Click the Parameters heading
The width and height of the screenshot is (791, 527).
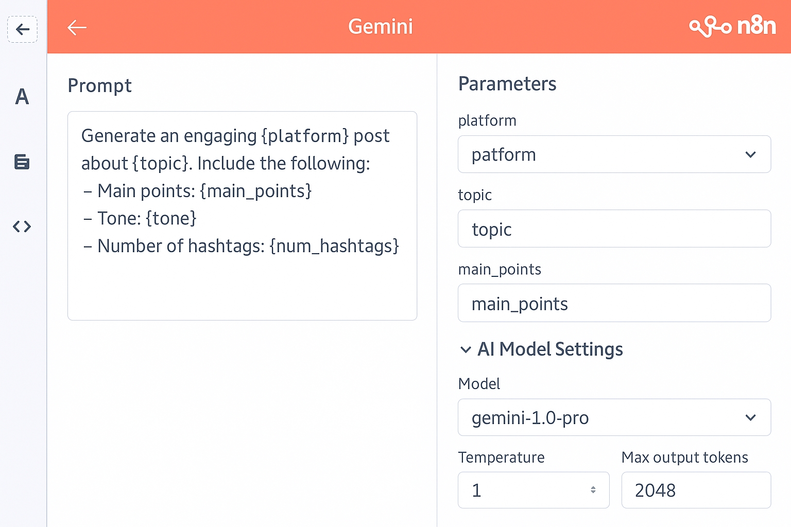507,84
